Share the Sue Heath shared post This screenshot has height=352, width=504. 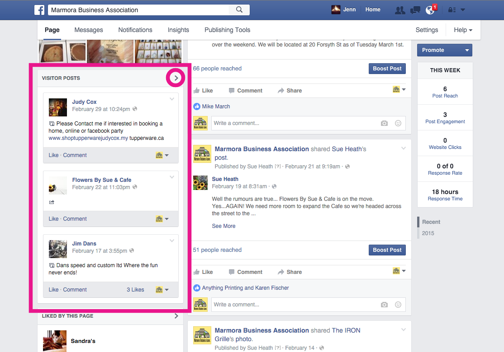(290, 272)
